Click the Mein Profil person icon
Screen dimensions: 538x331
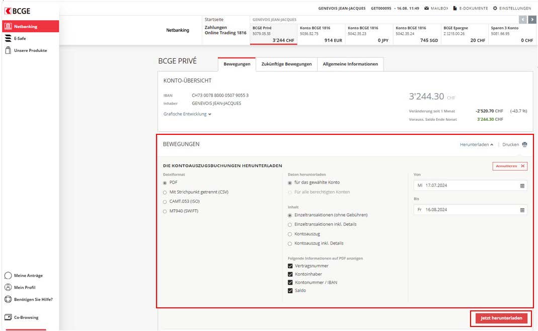point(8,287)
